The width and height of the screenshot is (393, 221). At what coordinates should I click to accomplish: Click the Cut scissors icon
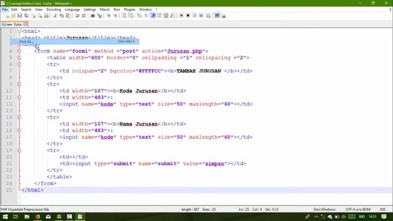pyautogui.click(x=55, y=16)
